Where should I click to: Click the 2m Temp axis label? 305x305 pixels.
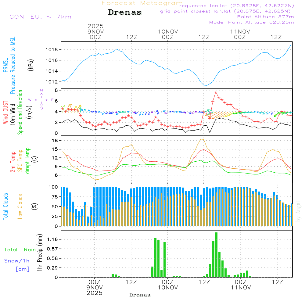tap(13, 162)
